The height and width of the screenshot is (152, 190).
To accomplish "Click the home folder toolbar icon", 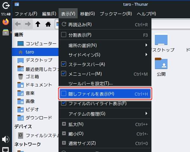I will [x=48, y=24].
